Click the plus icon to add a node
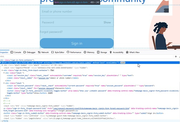The height and width of the screenshot is (122, 180). [176, 56]
